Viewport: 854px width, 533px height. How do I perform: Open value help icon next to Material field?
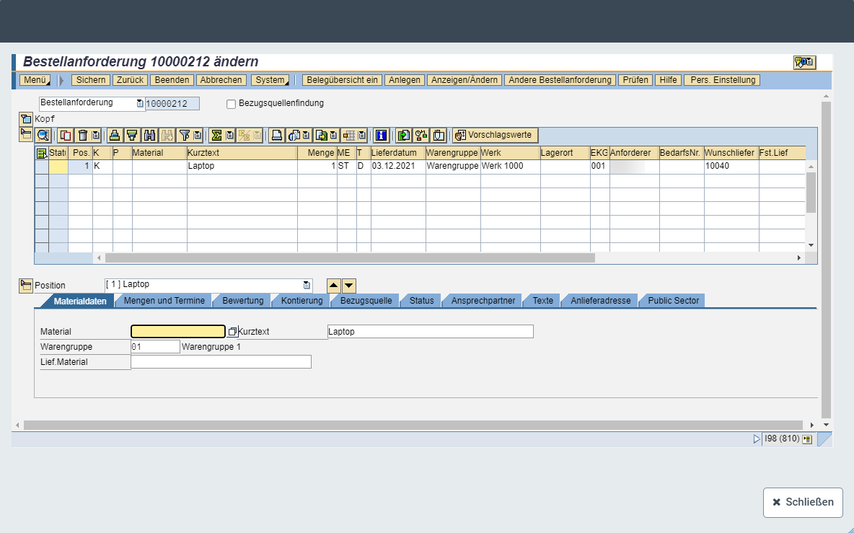(232, 332)
